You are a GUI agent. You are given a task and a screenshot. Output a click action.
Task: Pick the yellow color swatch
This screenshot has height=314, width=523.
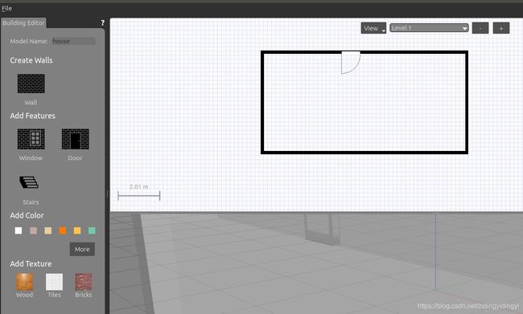[x=77, y=230]
